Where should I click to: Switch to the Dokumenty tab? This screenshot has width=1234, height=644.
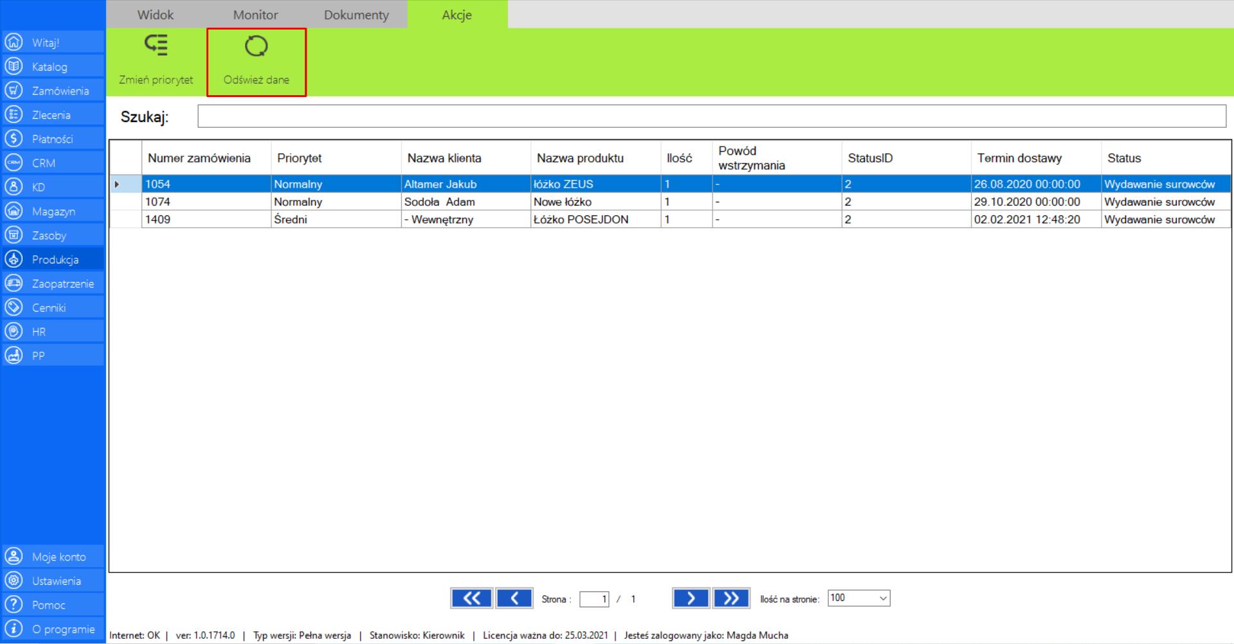(356, 15)
